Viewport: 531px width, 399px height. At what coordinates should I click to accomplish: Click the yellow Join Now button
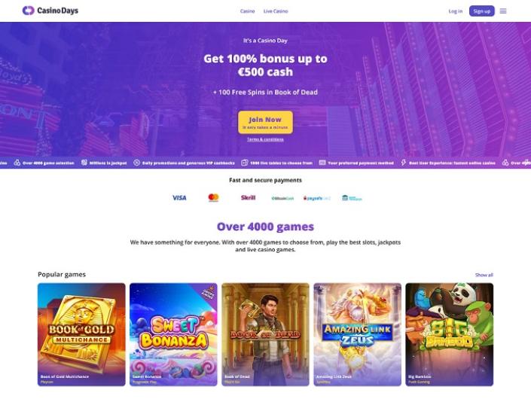point(265,123)
